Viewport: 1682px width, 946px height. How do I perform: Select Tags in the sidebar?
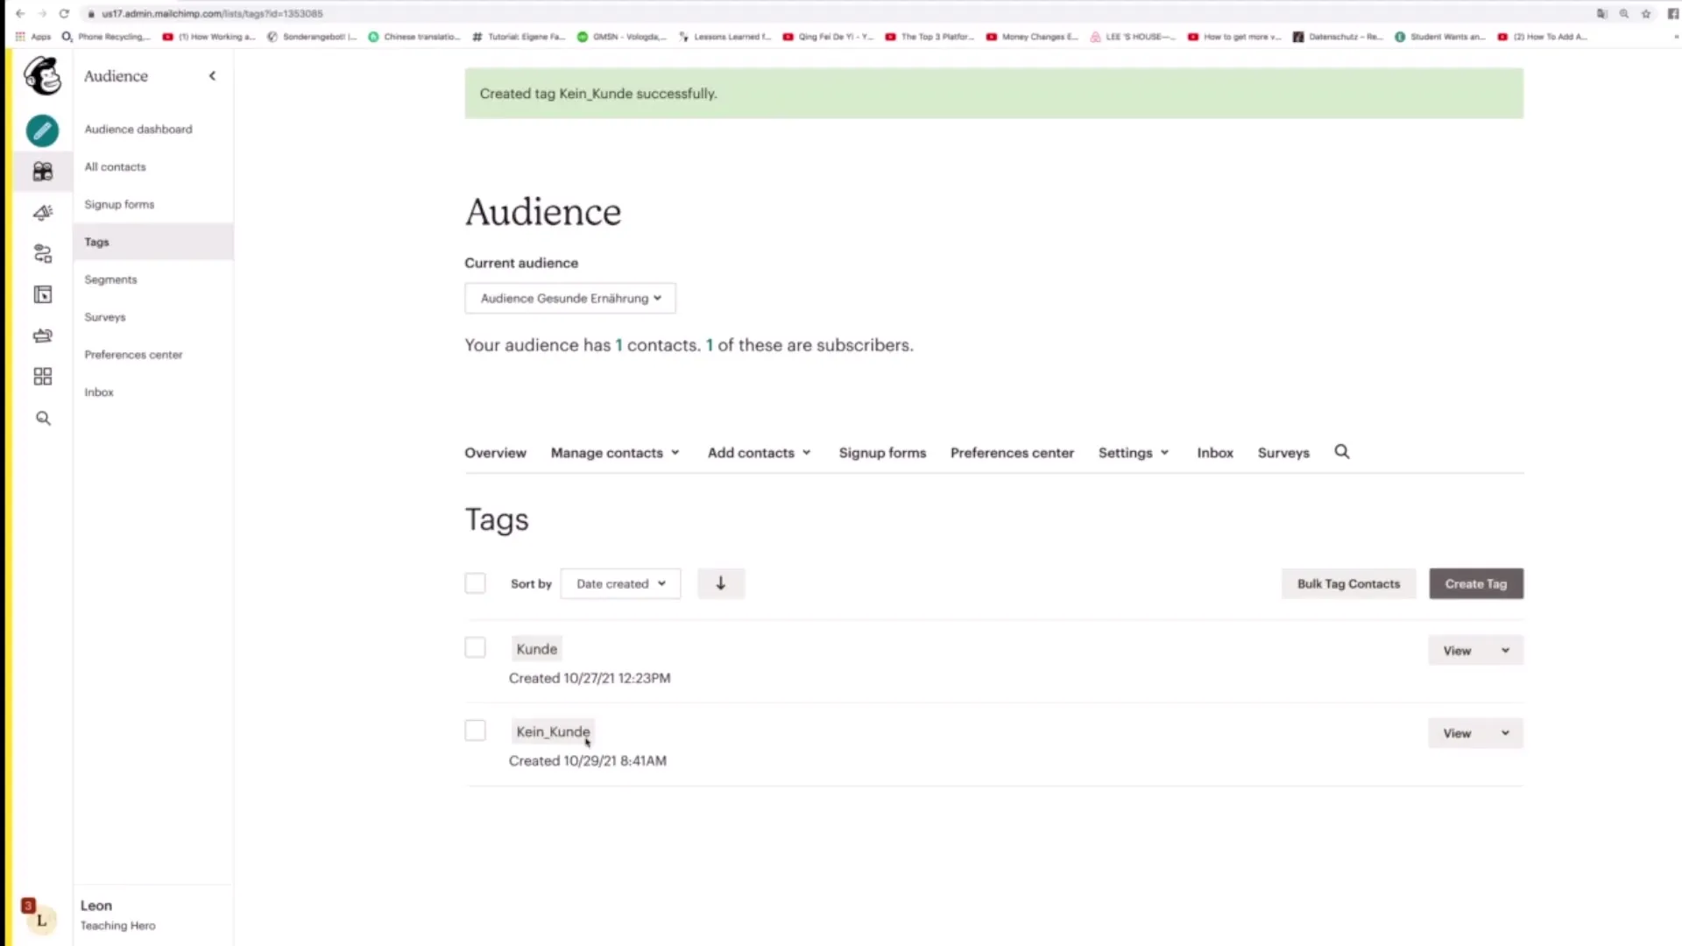[153, 242]
